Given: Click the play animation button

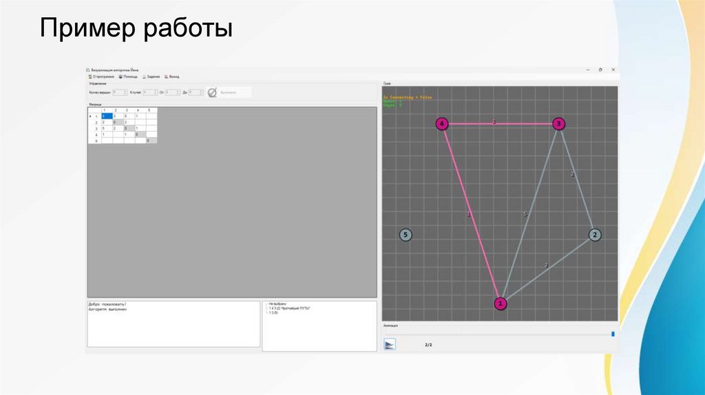Looking at the screenshot, I should 390,344.
